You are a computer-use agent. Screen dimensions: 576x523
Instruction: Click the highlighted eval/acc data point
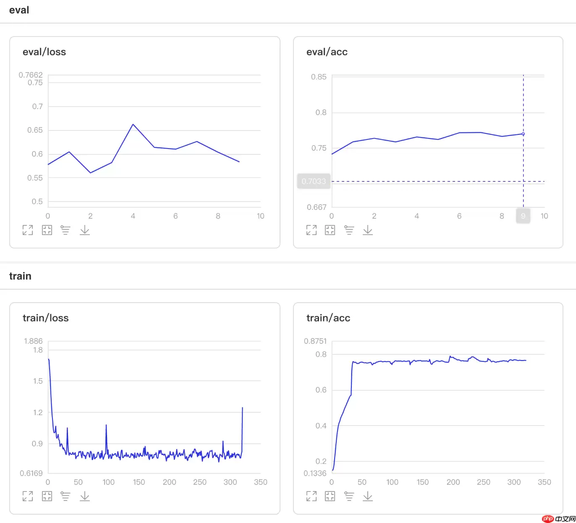click(x=523, y=134)
